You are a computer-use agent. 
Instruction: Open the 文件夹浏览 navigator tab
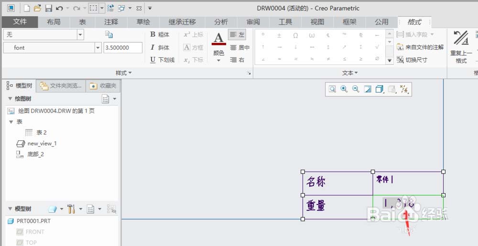point(61,86)
